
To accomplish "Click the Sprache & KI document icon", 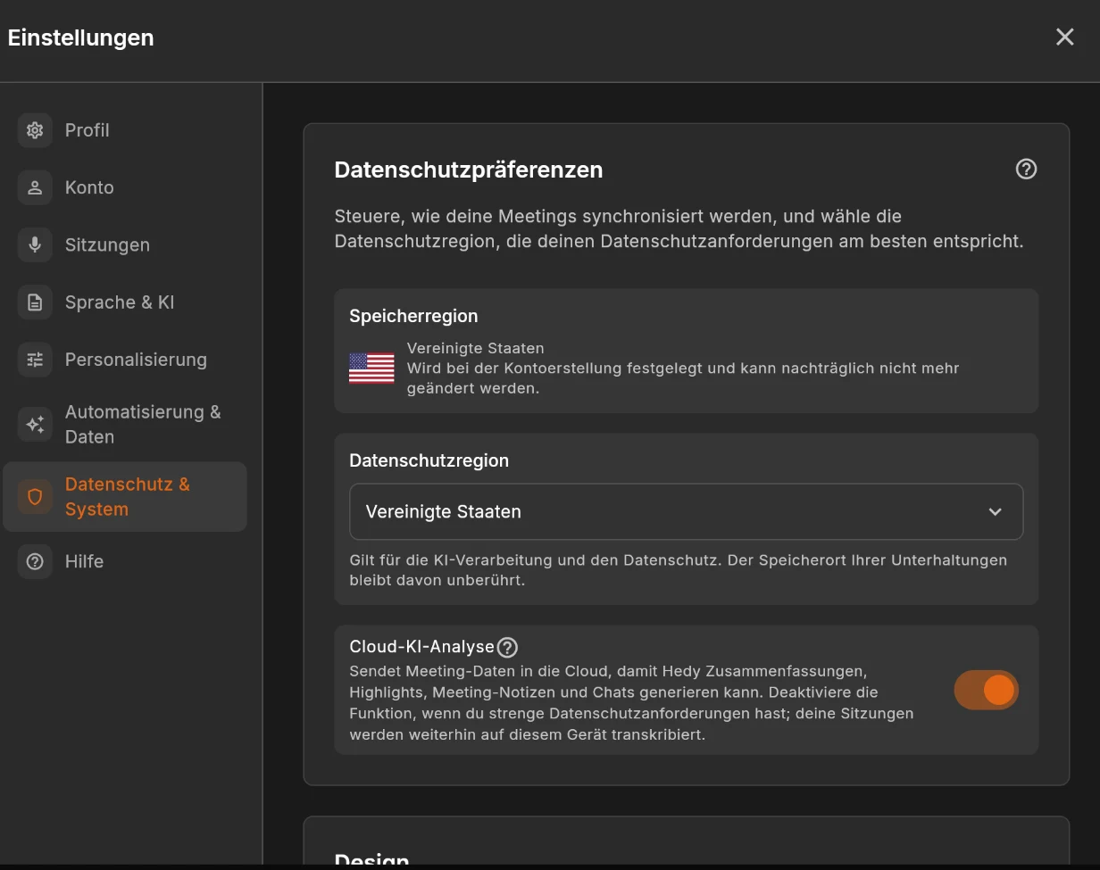I will pos(35,302).
